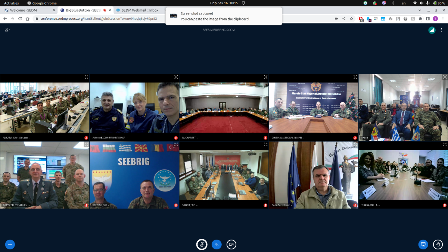Image resolution: width=448 pixels, height=252 pixels.
Task: Toggle the users list panel
Action: click(x=7, y=30)
